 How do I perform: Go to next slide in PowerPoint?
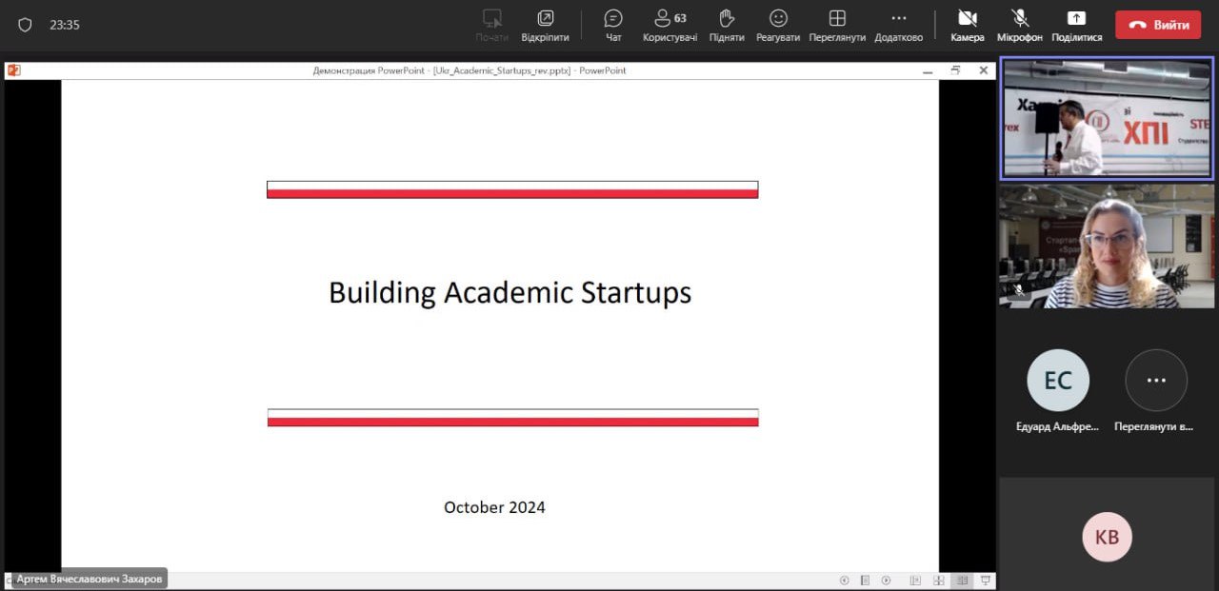886,581
